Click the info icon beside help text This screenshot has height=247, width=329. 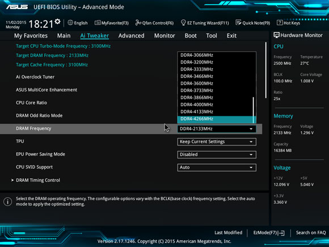7,202
